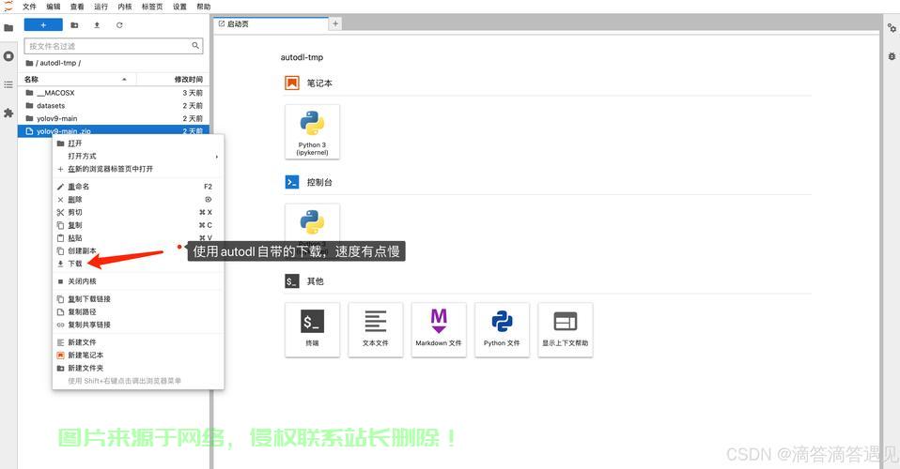This screenshot has width=900, height=469.
Task: Open the 内核 menu in menu bar
Action: tap(125, 7)
